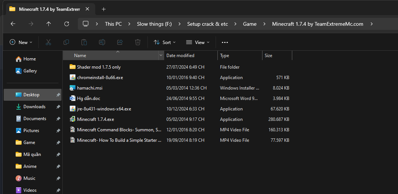The height and width of the screenshot is (194, 398).
Task: Select the Minecraft 1.7.4.exe file
Action: pos(95,119)
